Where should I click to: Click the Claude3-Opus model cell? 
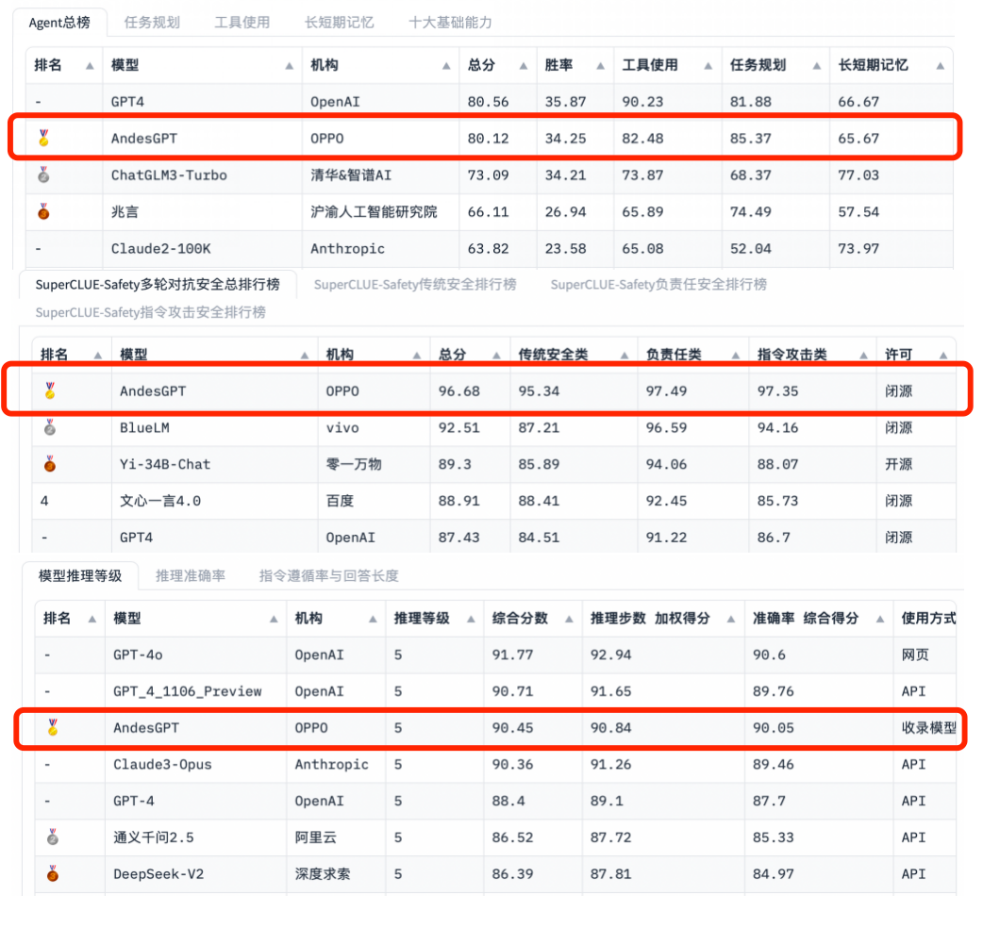(x=162, y=765)
